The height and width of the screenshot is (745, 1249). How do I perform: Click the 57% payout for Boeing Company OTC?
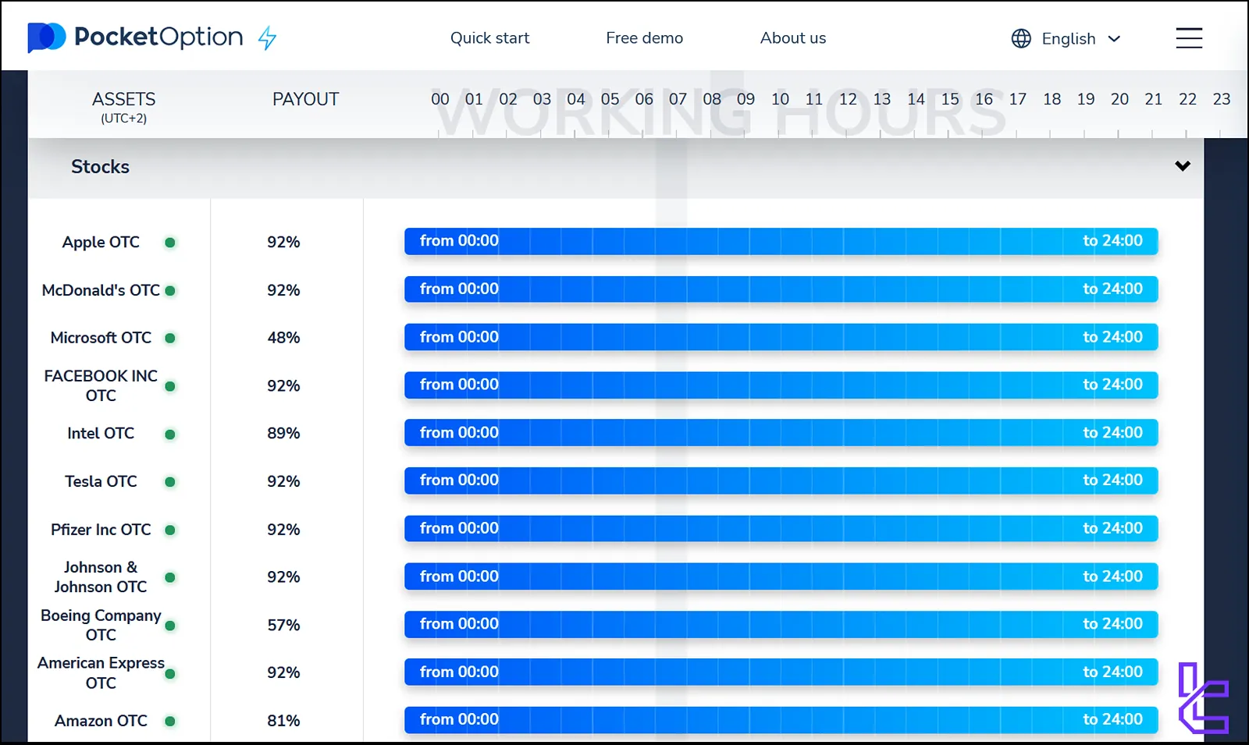283,625
